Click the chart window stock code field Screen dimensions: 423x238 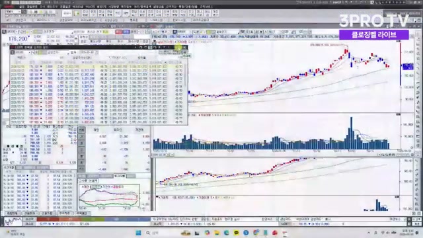click(183, 32)
